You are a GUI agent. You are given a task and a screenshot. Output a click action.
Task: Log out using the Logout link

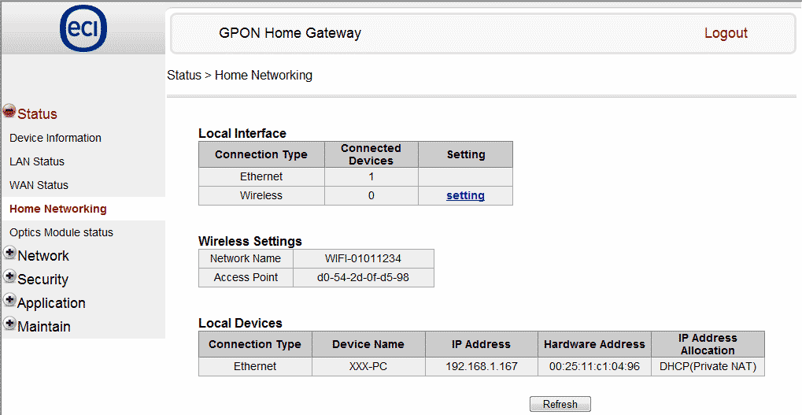click(726, 33)
